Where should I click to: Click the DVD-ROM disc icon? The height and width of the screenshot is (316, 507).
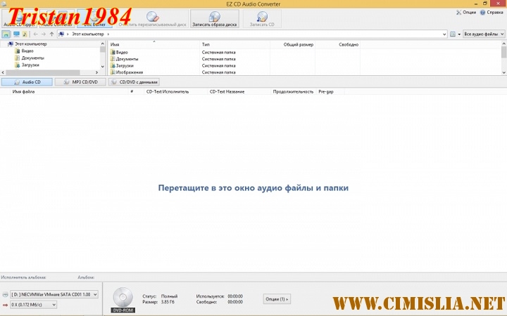[123, 296]
